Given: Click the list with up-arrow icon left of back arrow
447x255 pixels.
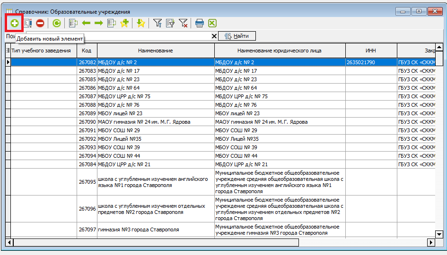Looking at the screenshot, I should pos(73,23).
